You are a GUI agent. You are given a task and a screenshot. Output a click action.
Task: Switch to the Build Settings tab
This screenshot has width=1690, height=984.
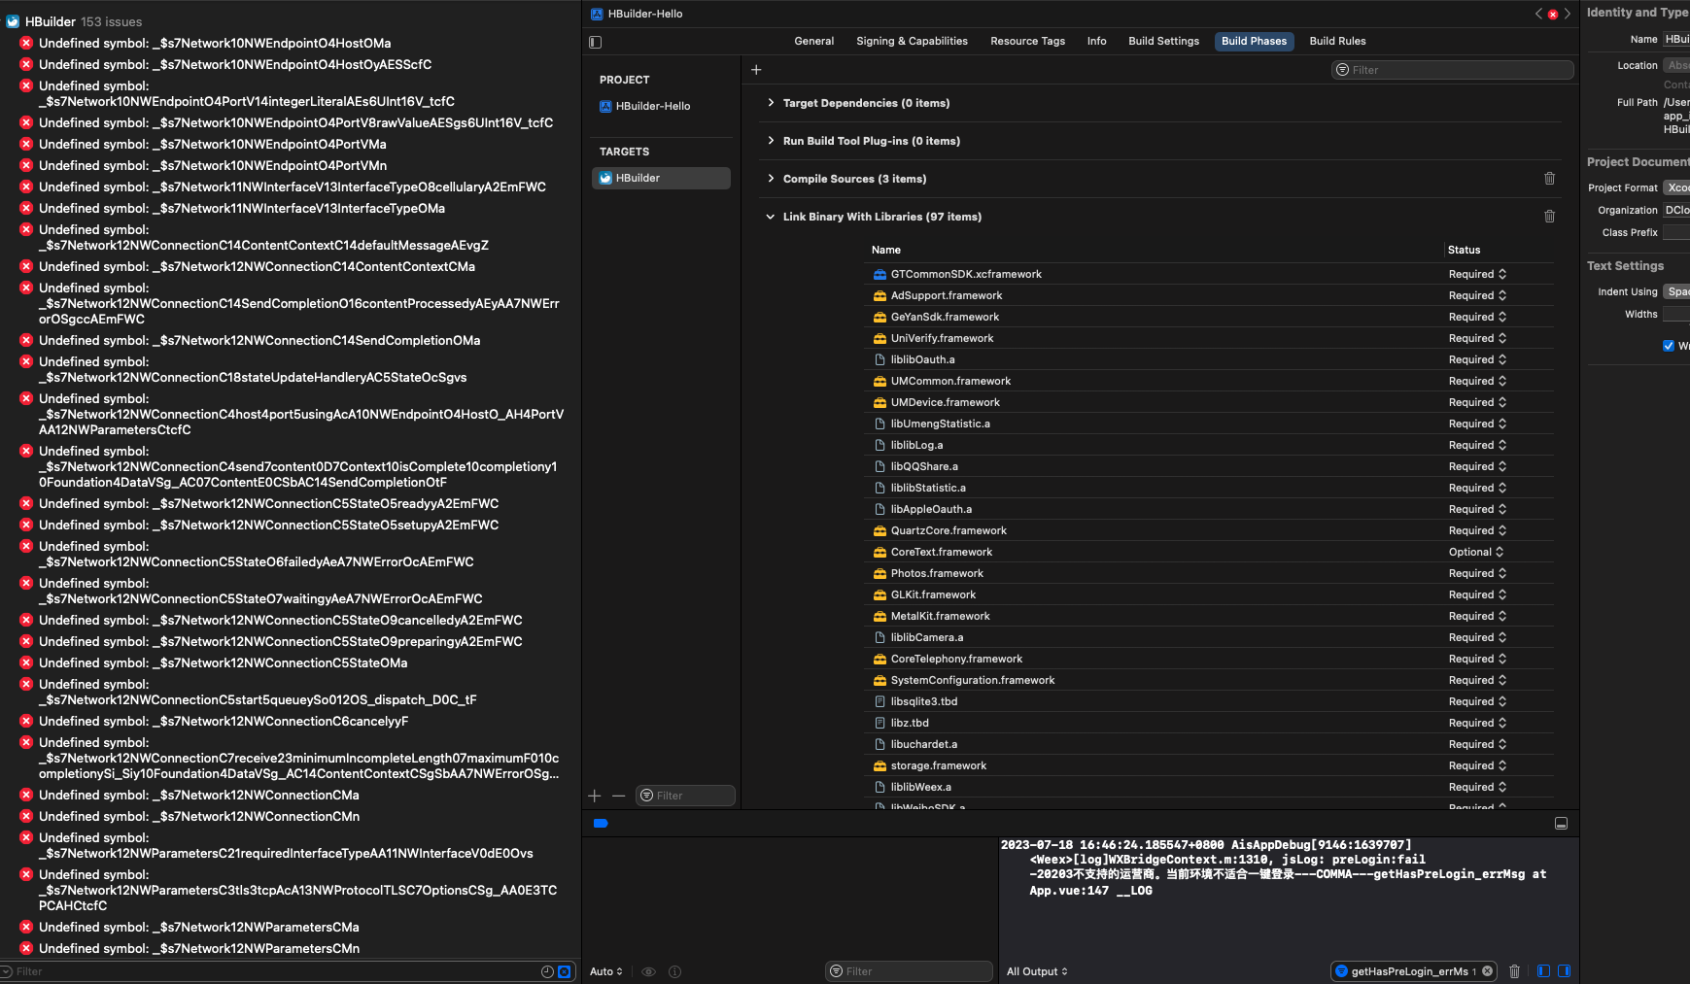[1163, 41]
